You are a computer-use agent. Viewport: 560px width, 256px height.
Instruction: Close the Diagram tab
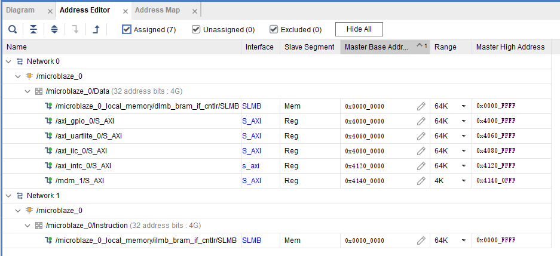tap(50, 12)
